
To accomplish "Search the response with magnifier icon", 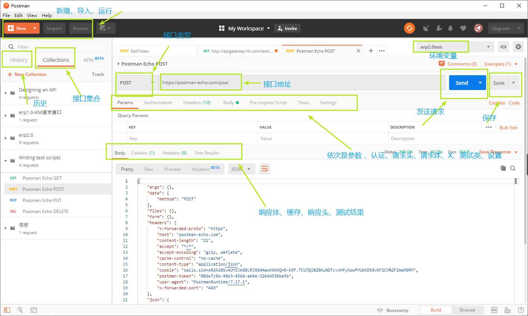I will click(513, 168).
